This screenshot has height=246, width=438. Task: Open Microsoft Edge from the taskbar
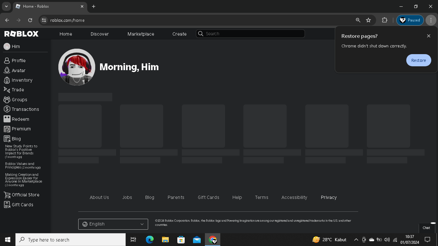pos(150,240)
